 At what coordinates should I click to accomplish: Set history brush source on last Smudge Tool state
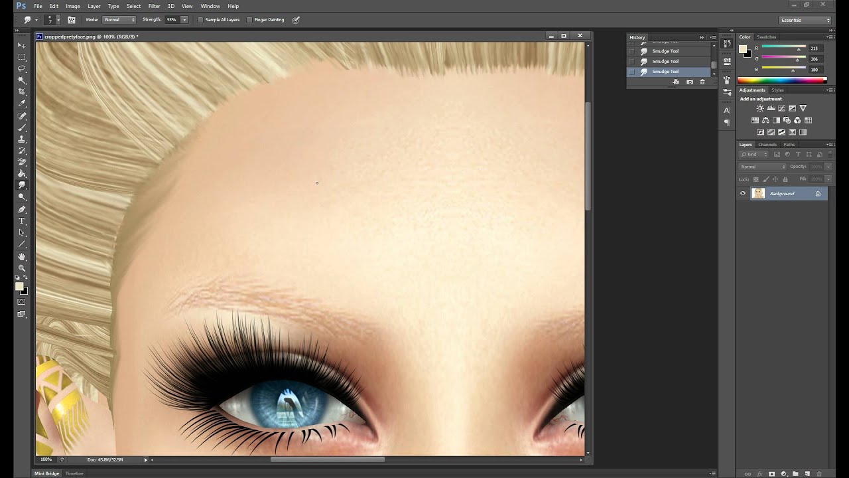click(x=631, y=72)
